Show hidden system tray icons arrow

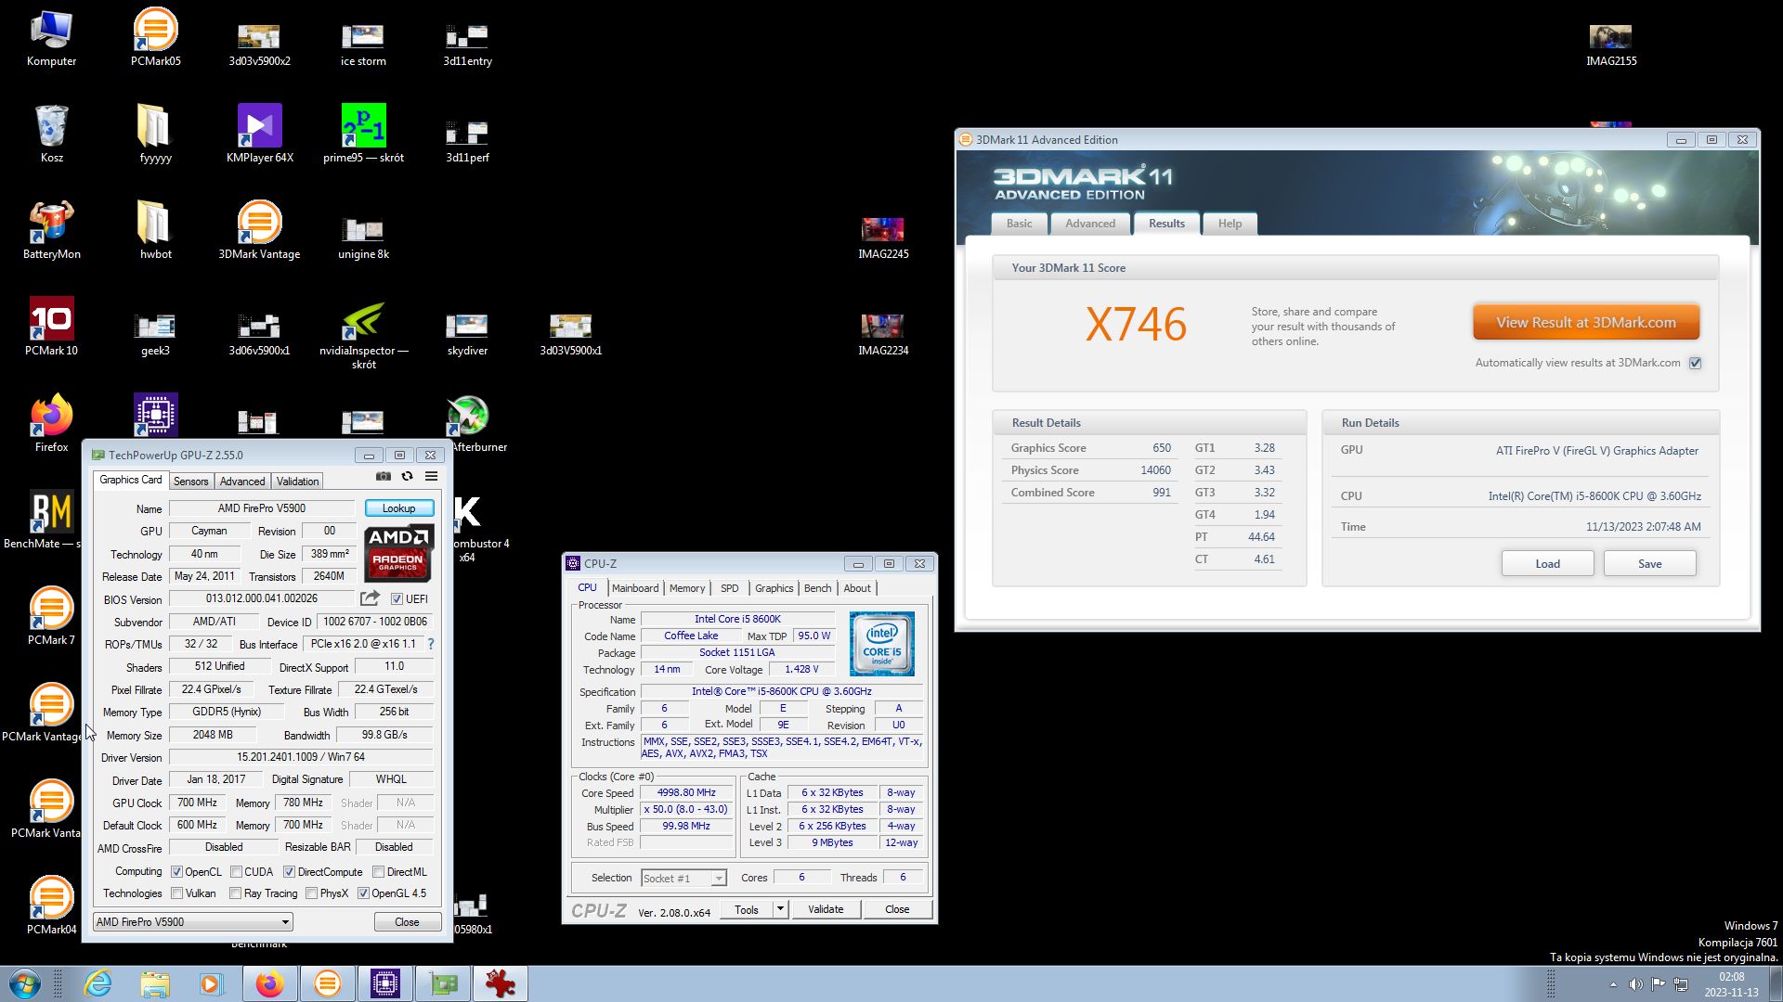point(1613,984)
